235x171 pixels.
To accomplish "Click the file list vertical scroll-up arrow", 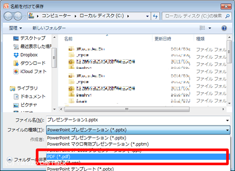I will coord(229,37).
